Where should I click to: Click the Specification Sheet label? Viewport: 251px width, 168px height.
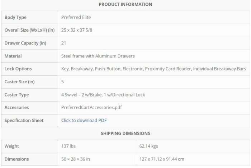[x=24, y=121]
